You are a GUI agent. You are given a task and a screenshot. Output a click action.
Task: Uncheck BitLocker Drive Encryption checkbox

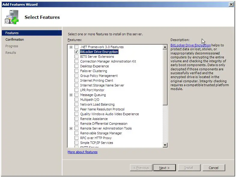coord(77,52)
